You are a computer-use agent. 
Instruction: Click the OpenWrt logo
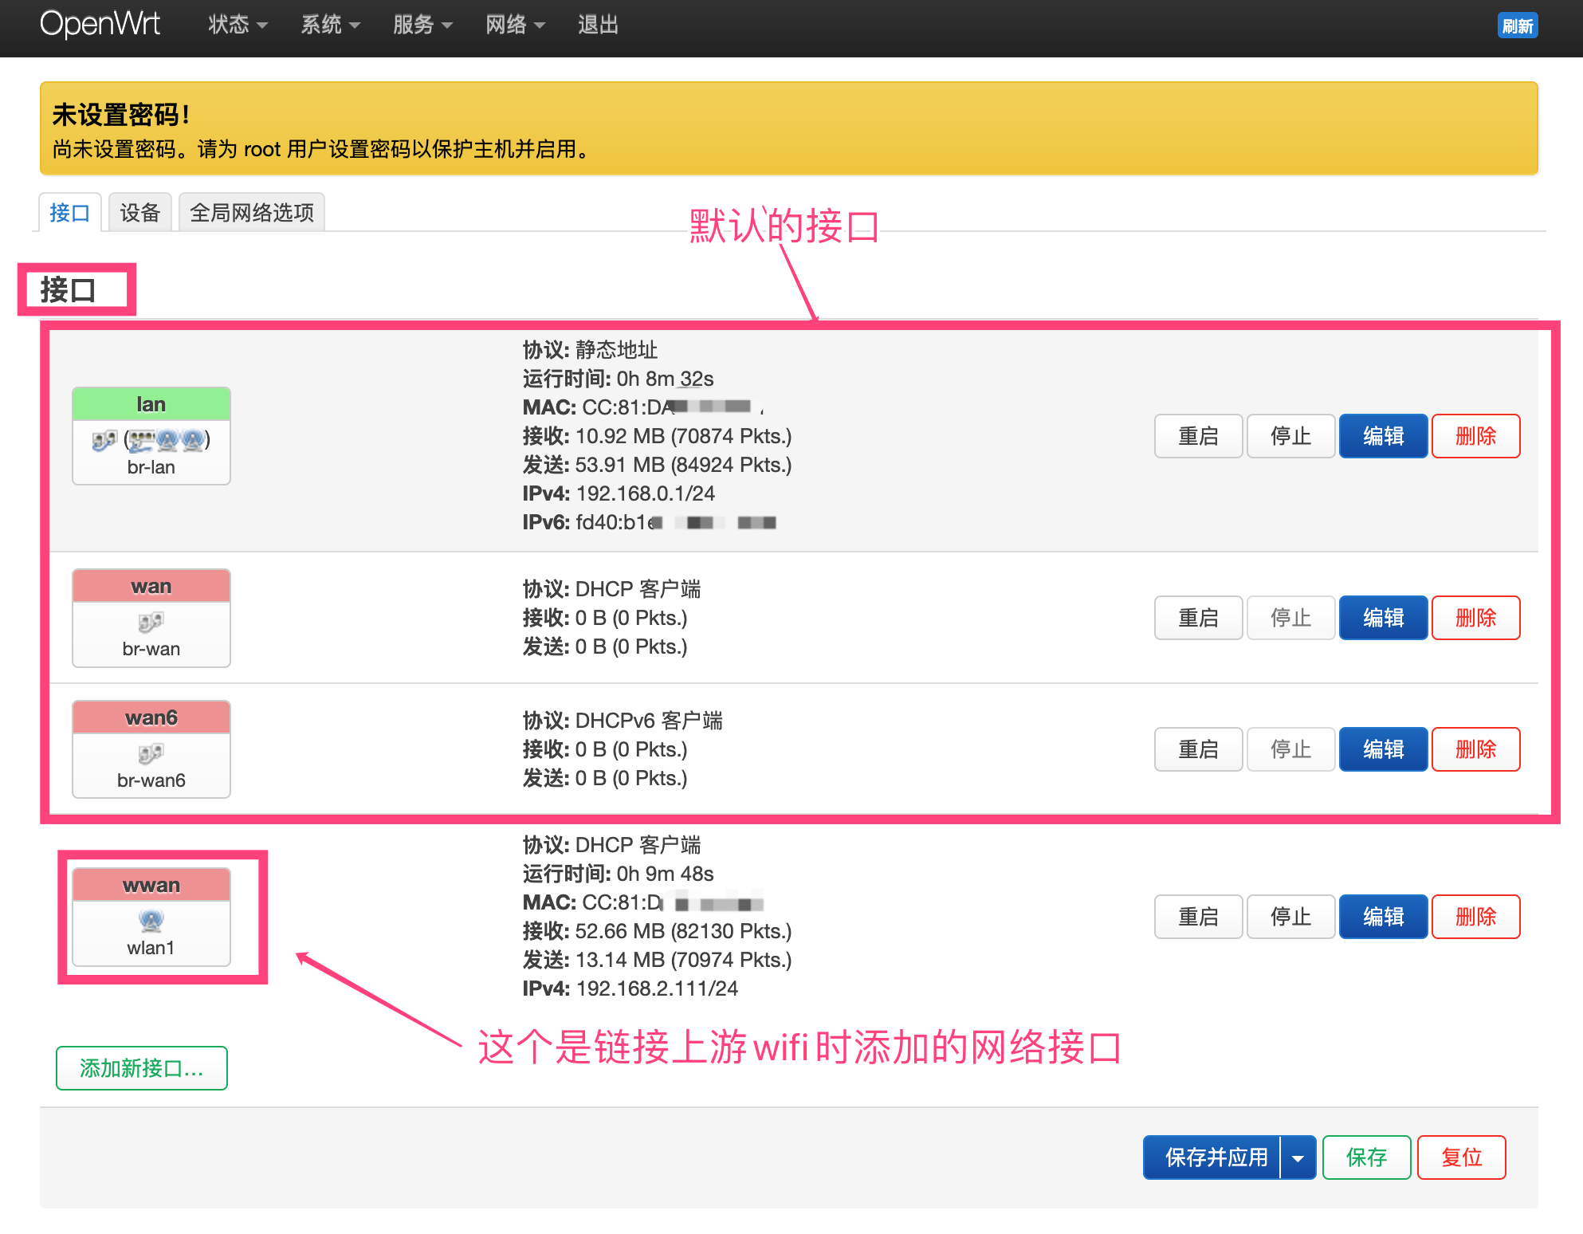point(100,25)
